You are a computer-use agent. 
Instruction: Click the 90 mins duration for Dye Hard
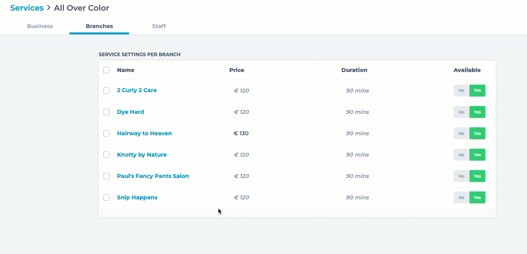[357, 112]
